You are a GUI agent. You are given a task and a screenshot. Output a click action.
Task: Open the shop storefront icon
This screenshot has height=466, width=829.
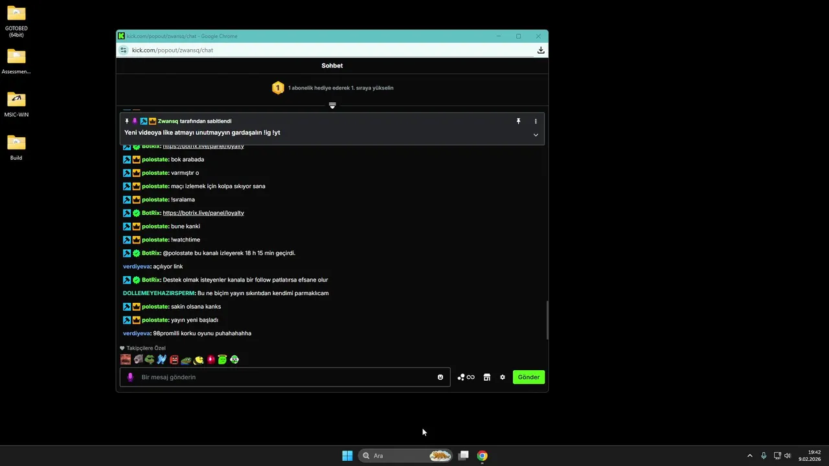click(x=487, y=377)
